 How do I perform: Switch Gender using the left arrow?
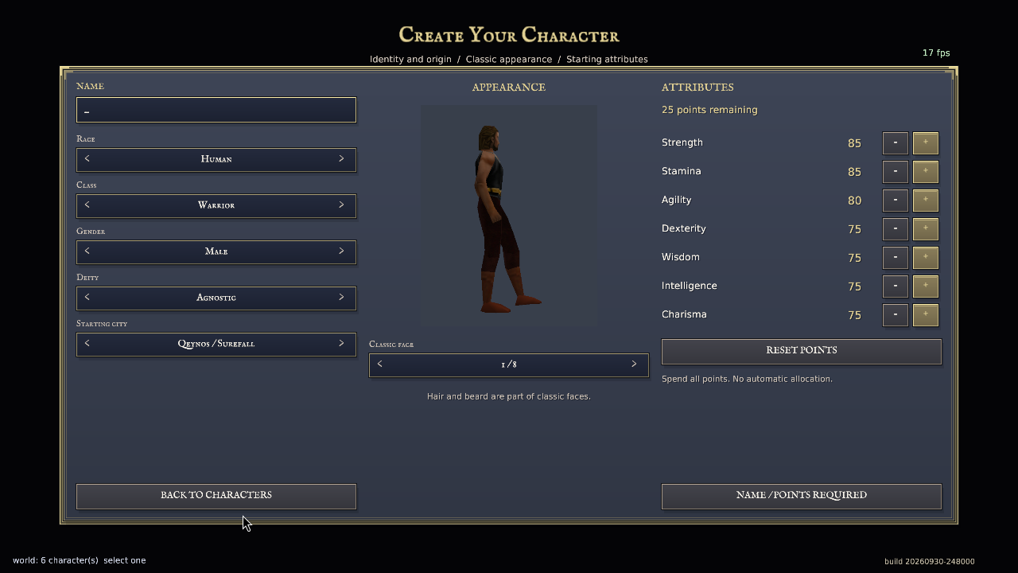click(87, 251)
